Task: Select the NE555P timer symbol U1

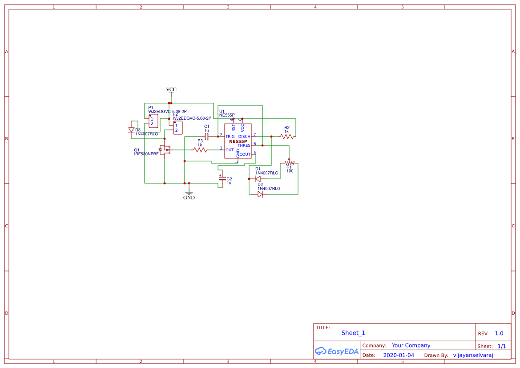Action: click(x=238, y=140)
